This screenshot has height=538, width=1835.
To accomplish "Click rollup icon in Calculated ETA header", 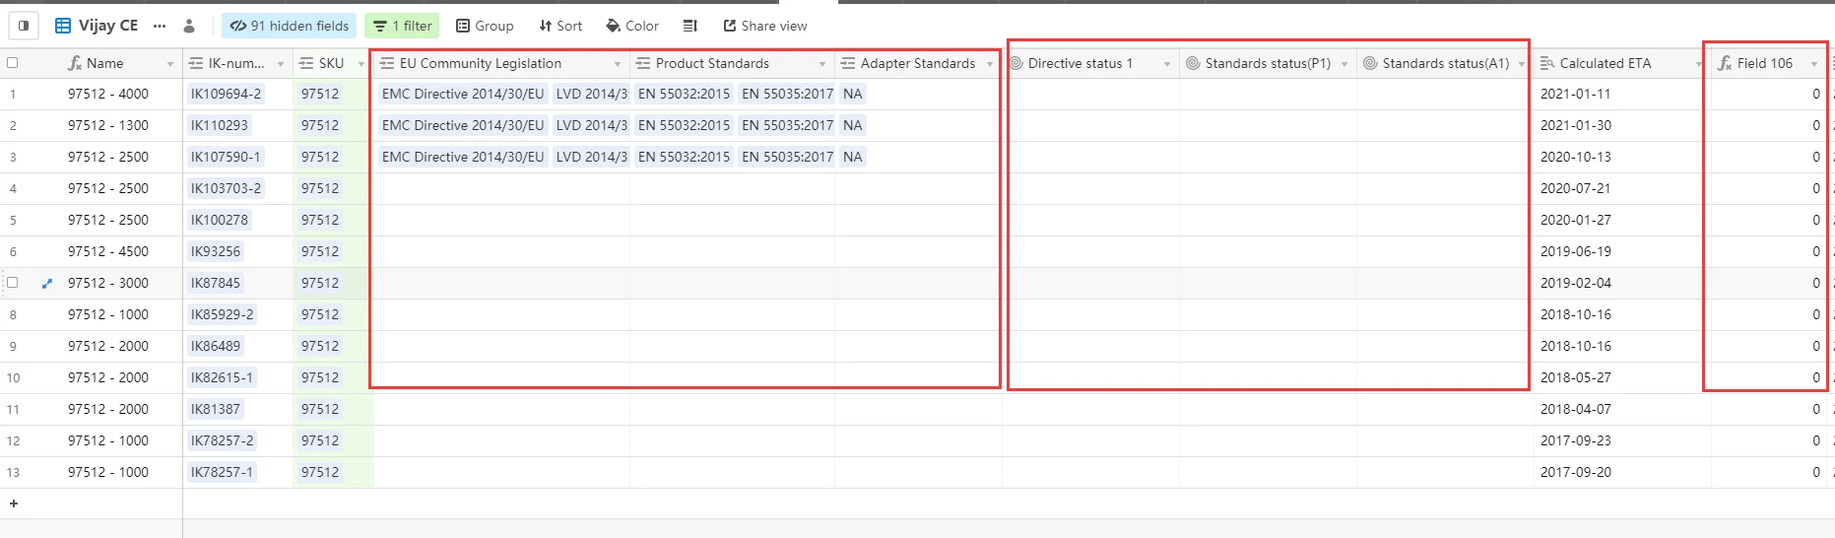I will [1547, 63].
